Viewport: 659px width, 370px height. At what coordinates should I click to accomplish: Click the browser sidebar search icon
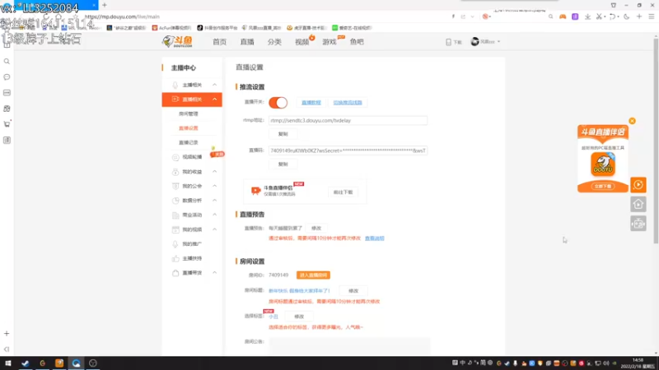tap(7, 62)
